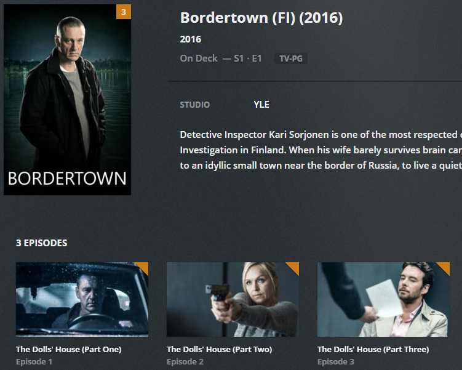This screenshot has height=370, width=462.
Task: Click the orange unwatched count badge on poster
Action: (x=124, y=12)
